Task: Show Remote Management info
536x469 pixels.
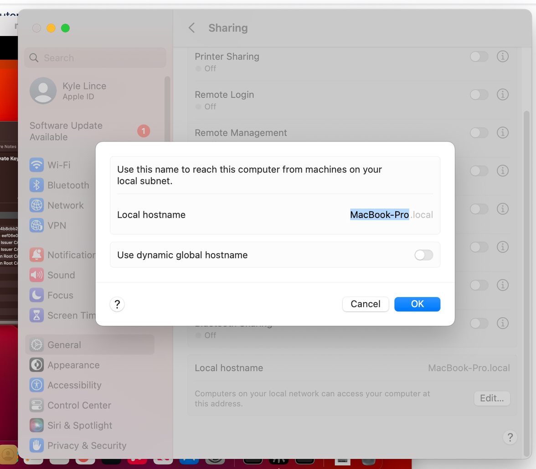Action: coord(503,133)
